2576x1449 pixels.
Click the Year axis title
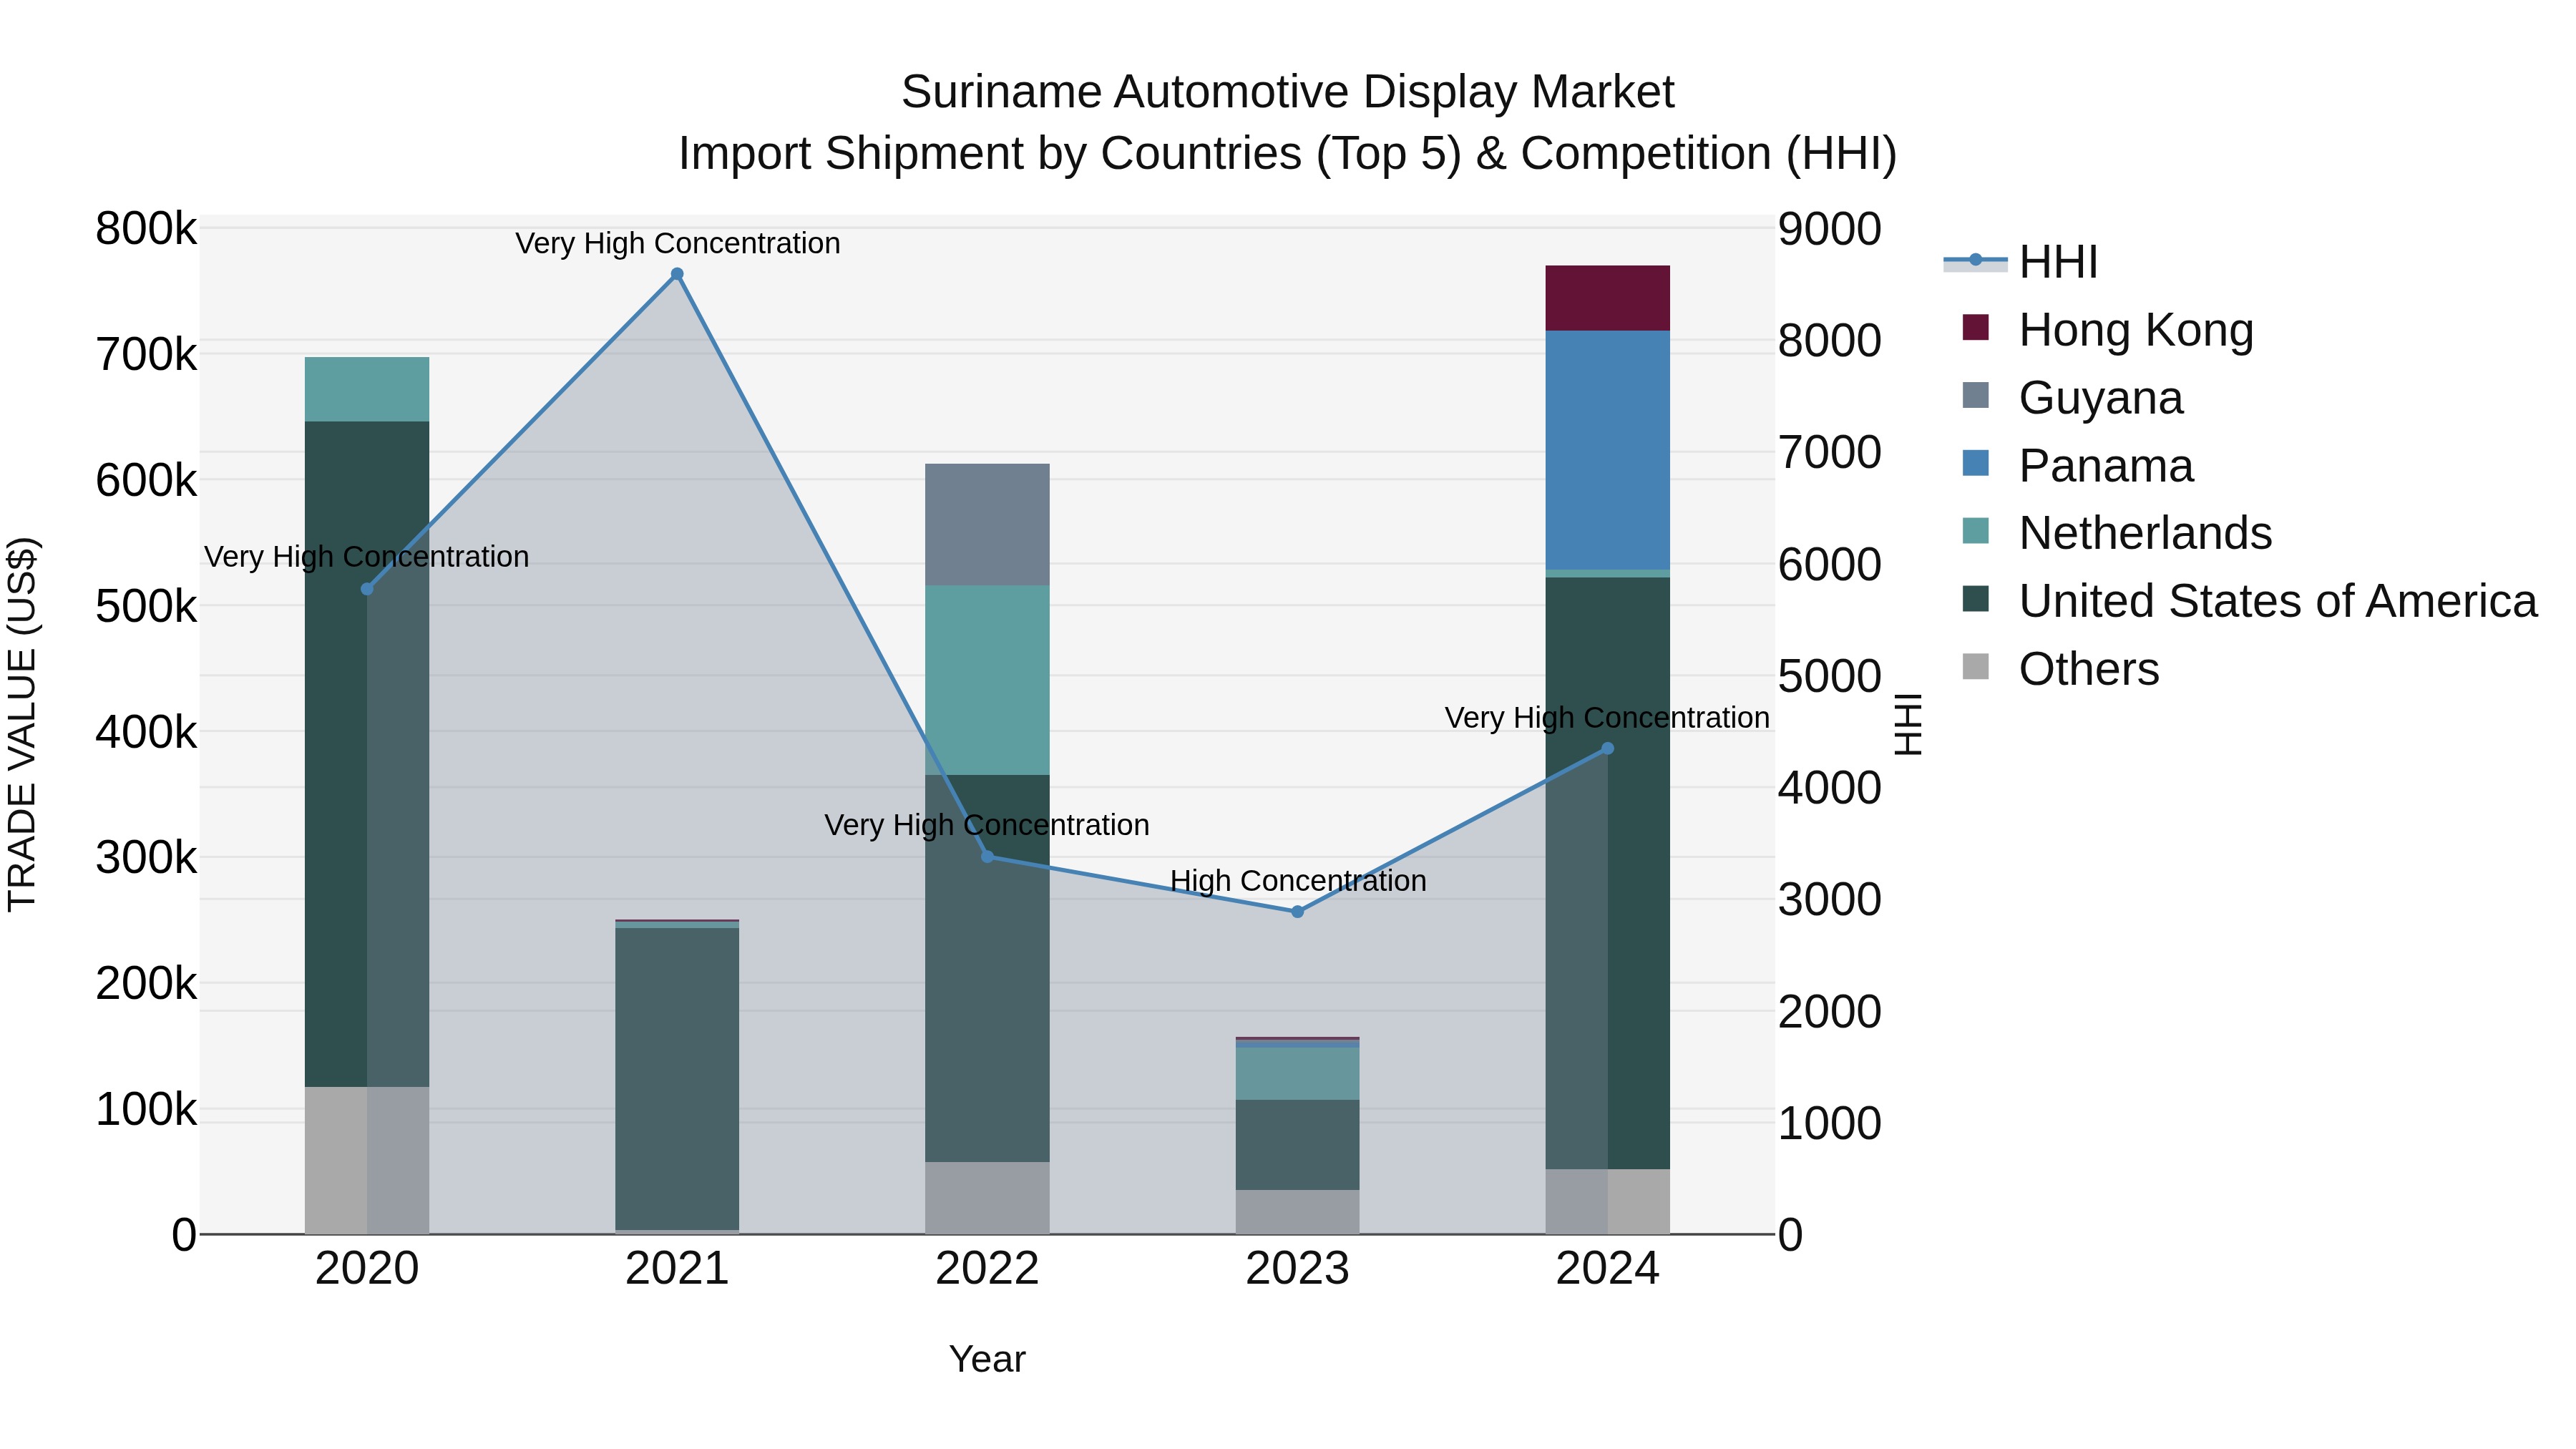tap(987, 1360)
